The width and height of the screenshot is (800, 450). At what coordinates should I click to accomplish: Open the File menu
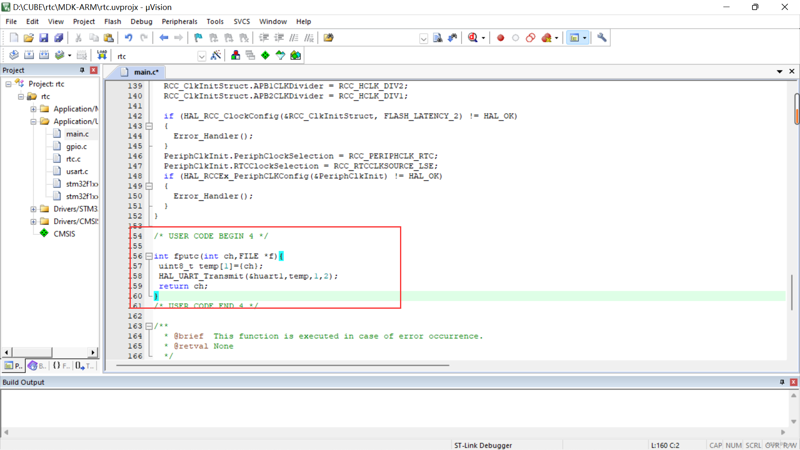[11, 22]
